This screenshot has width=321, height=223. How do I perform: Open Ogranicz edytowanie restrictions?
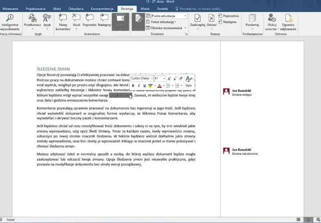[x=288, y=22]
